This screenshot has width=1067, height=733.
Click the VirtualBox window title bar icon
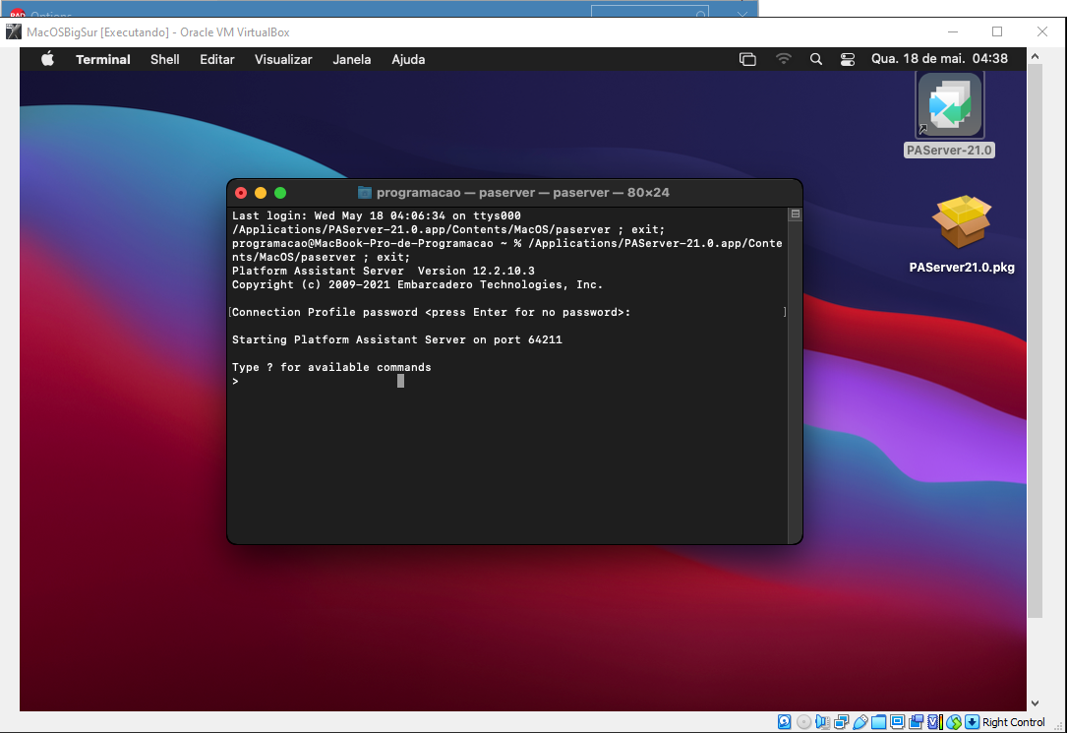(x=14, y=31)
